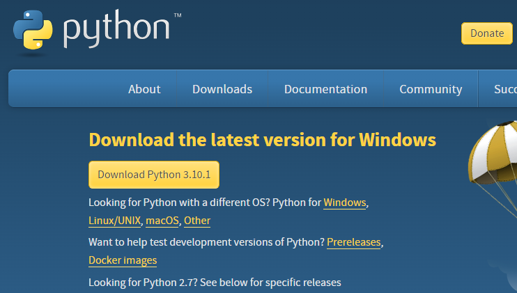
Task: Open the Community menu
Action: tap(431, 89)
